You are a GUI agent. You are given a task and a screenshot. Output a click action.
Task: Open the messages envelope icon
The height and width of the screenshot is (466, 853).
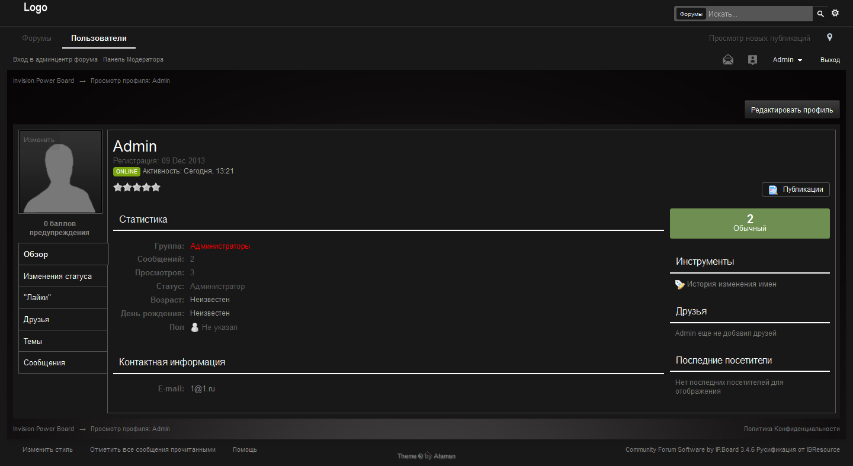coord(728,60)
